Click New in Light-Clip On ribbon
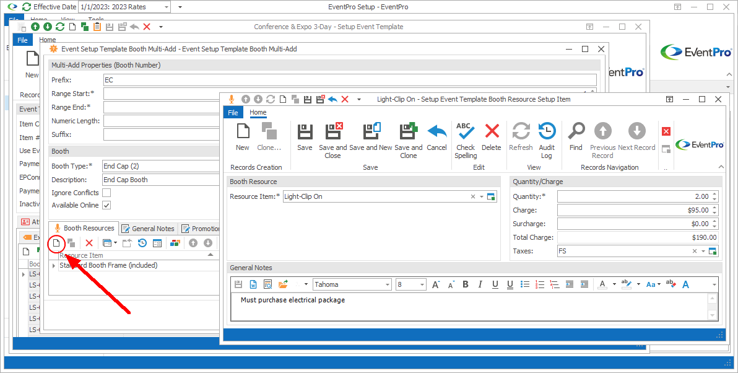 243,138
